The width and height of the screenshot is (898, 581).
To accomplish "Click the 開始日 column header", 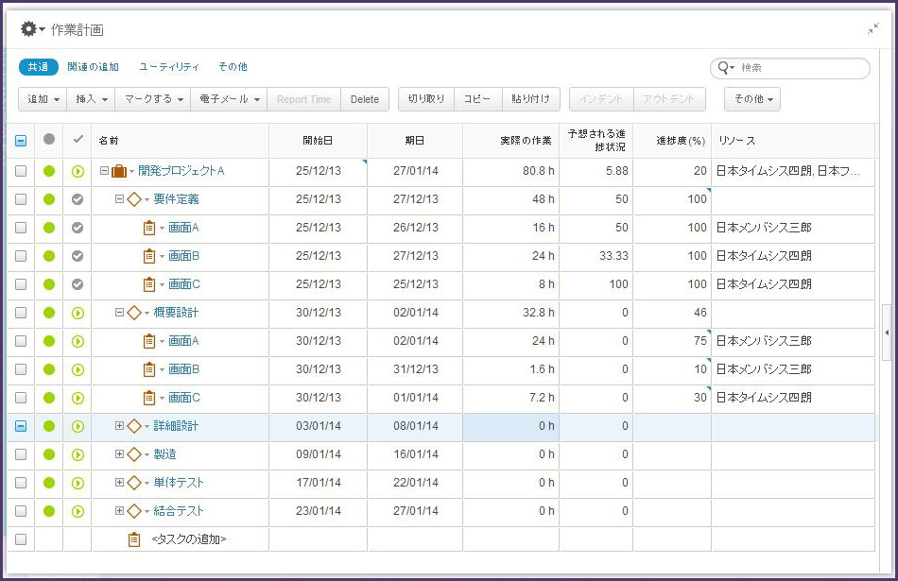I will (x=318, y=141).
